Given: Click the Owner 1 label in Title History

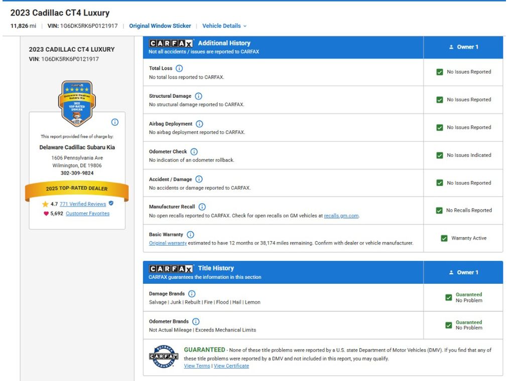Looking at the screenshot, I should click(467, 272).
